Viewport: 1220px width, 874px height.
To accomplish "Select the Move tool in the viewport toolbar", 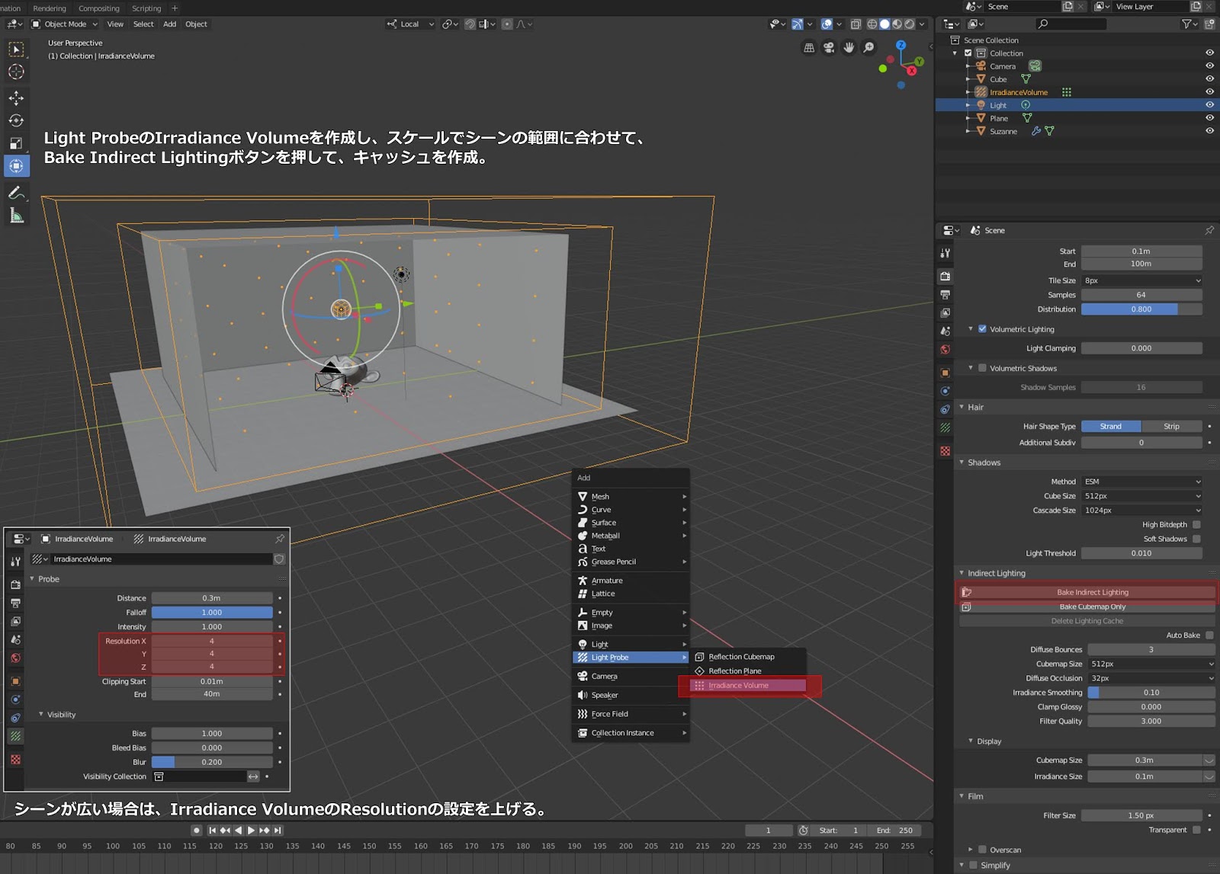I will coord(17,98).
